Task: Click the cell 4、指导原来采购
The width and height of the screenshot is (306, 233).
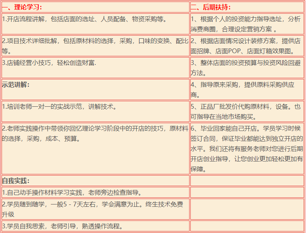Action: tap(247, 90)
